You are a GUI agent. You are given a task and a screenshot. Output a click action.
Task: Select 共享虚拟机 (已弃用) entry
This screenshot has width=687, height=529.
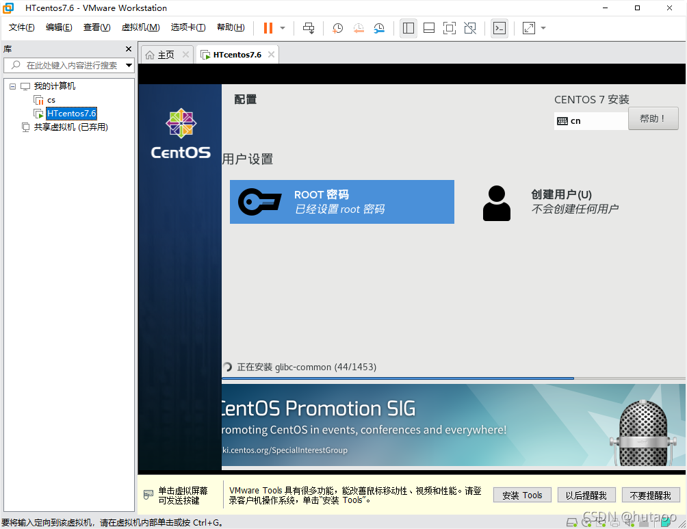(x=71, y=127)
